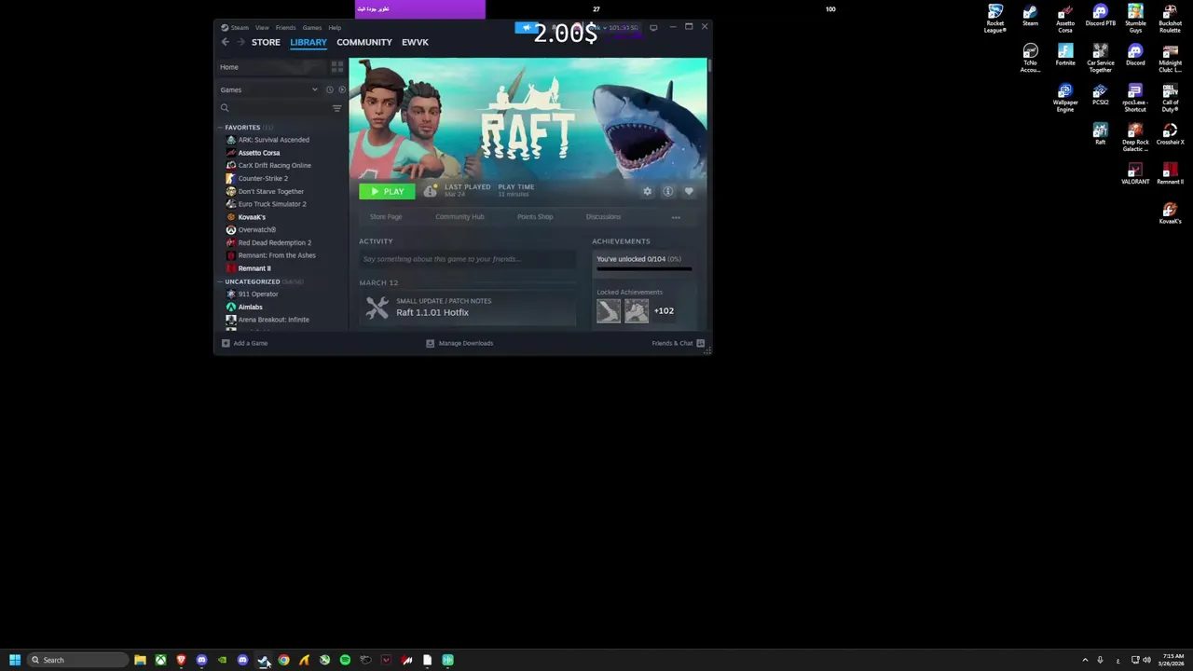Click the Windows Start button
This screenshot has height=671, width=1193.
tap(15, 660)
